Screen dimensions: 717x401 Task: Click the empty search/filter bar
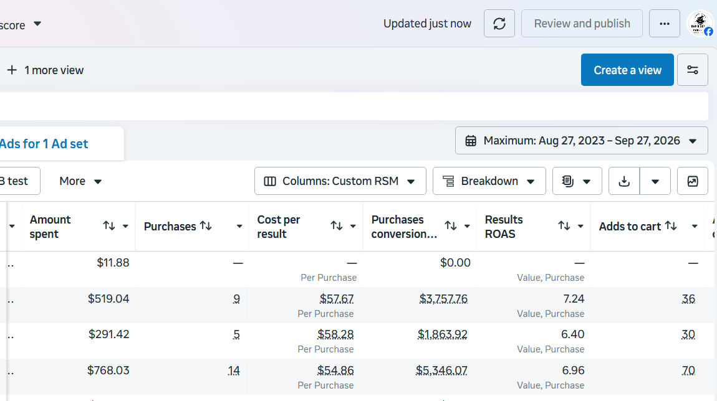coord(354,106)
